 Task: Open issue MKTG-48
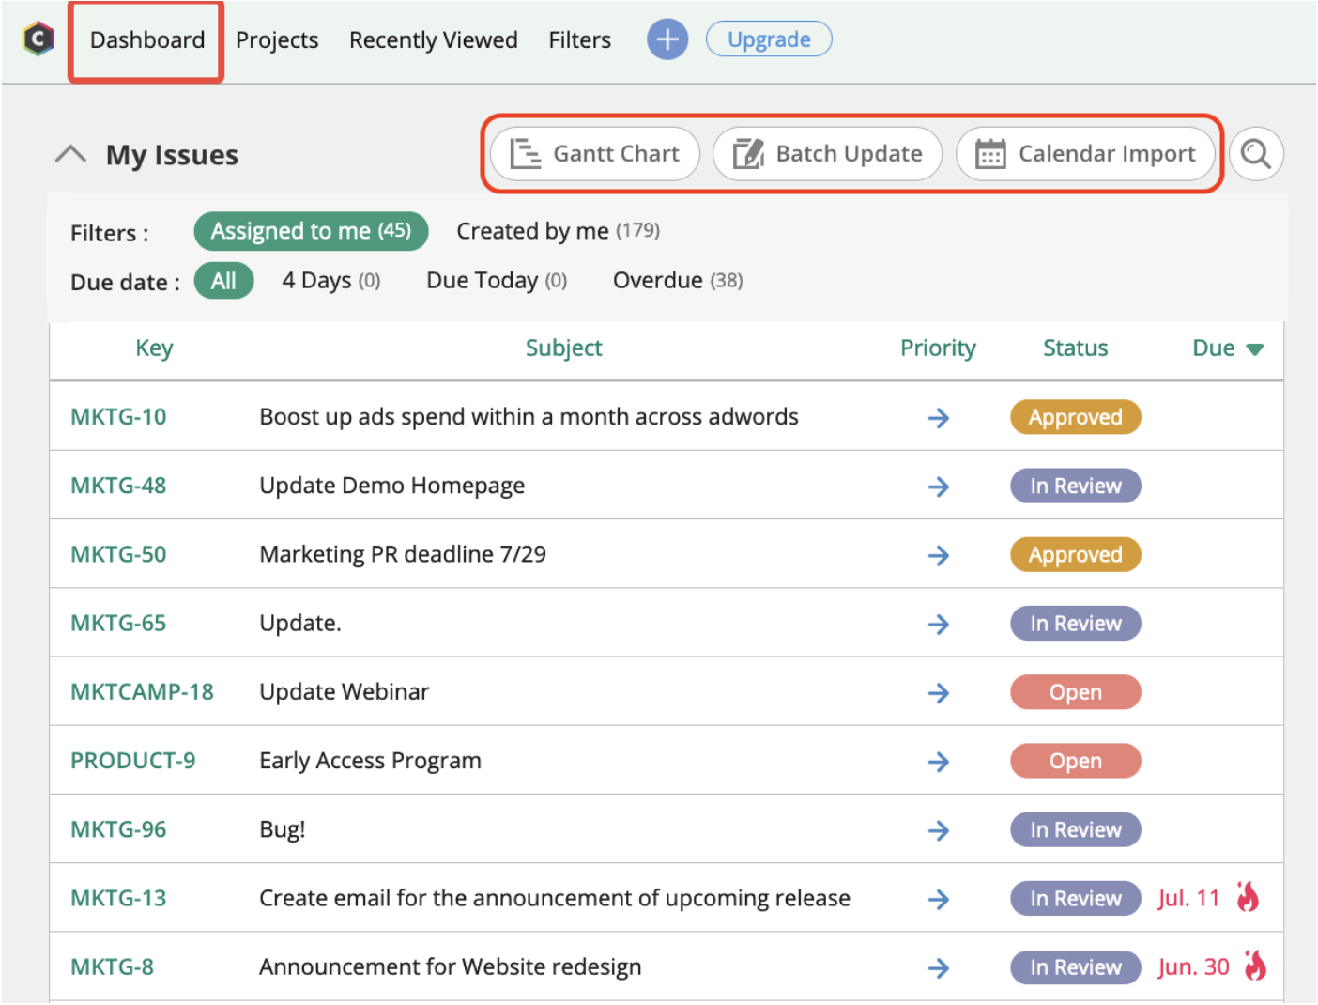click(x=117, y=485)
